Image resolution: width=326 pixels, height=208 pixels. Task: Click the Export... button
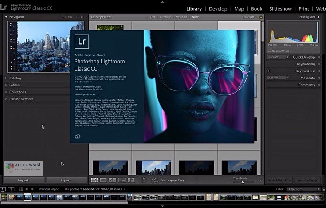pyautogui.click(x=67, y=180)
